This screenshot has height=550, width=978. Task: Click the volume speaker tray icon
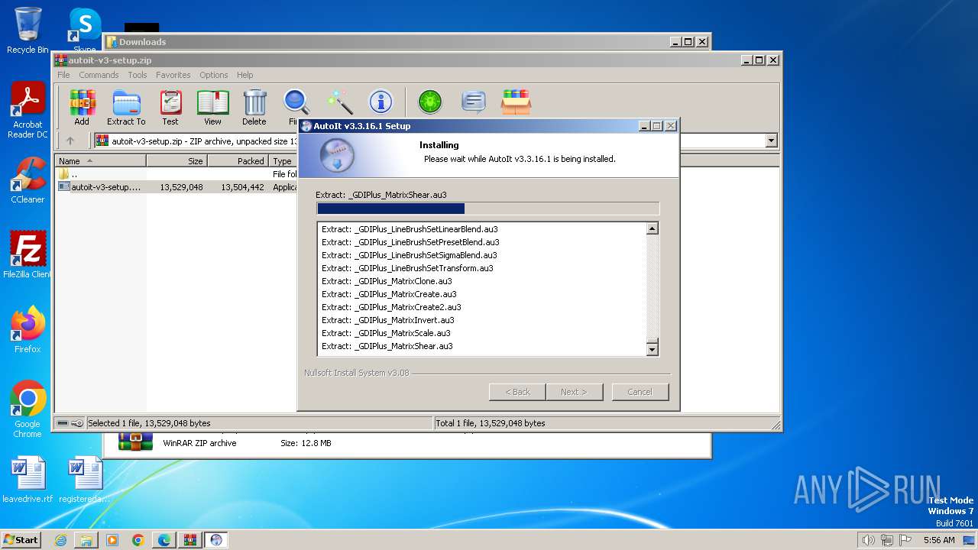point(868,540)
